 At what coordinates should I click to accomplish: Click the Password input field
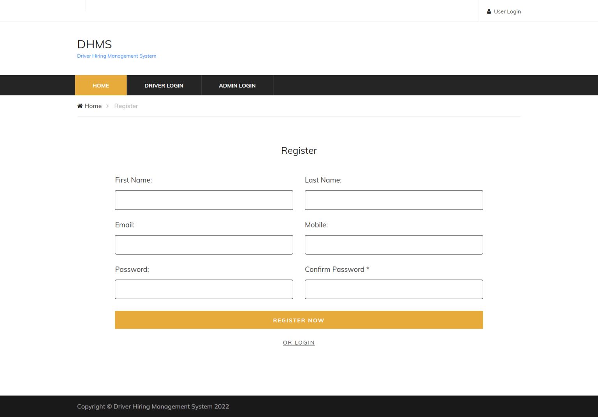click(x=204, y=289)
